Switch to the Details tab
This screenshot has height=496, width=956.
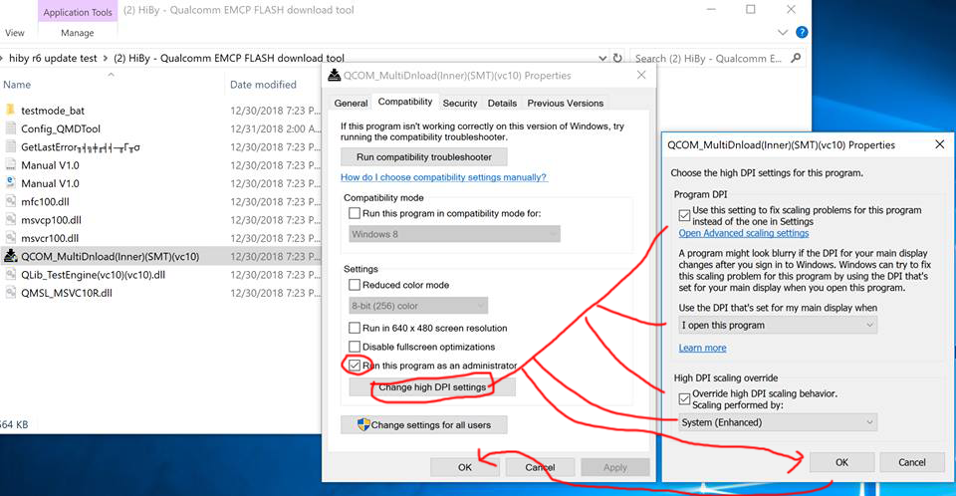[x=502, y=104]
